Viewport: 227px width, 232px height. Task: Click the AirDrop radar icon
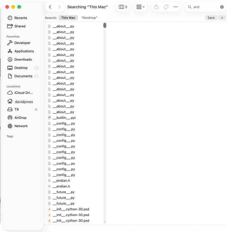pyautogui.click(x=10, y=118)
